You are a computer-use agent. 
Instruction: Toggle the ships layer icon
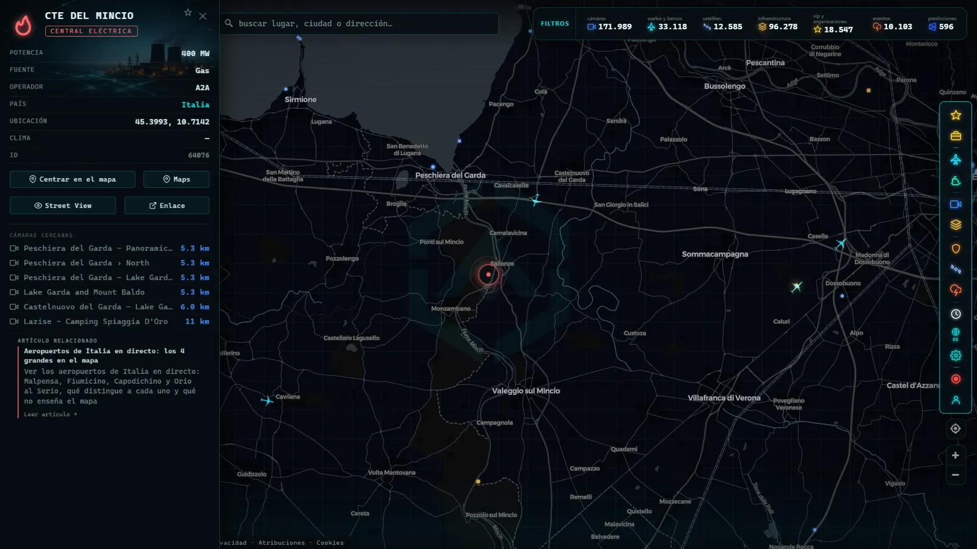coord(956,181)
